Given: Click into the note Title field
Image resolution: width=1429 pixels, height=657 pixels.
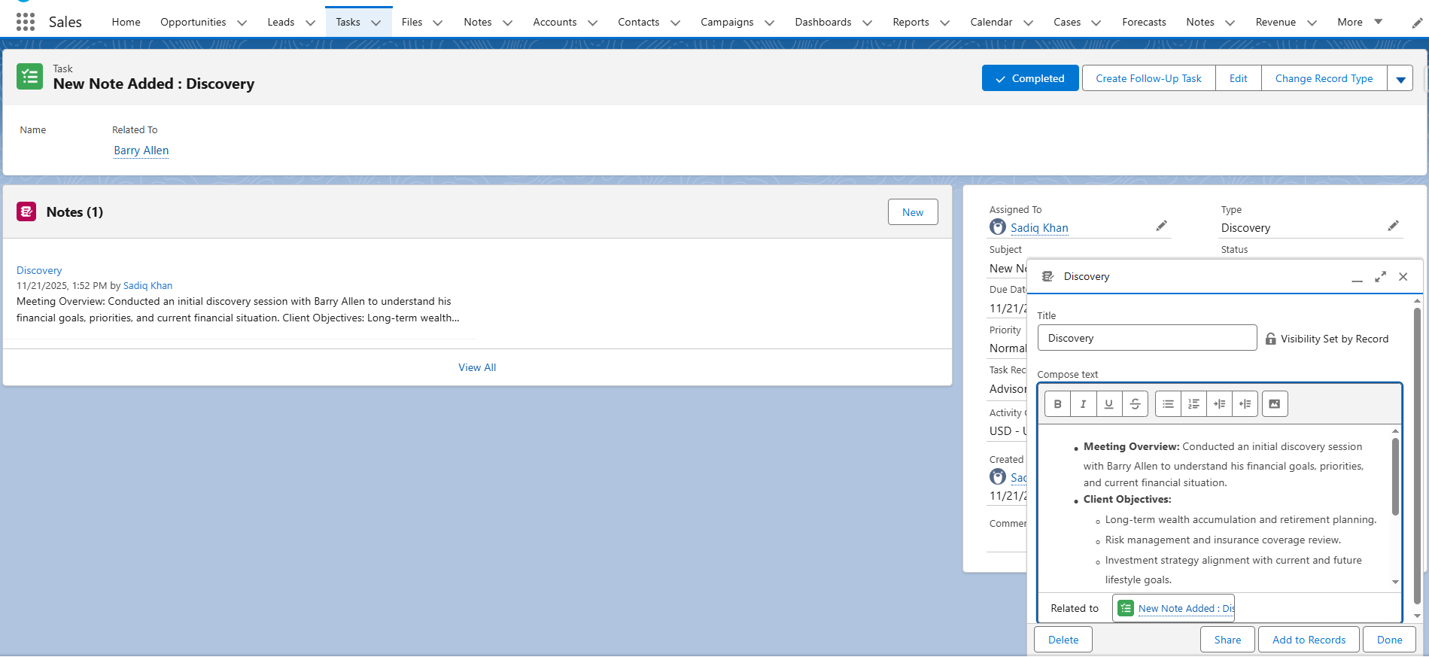Looking at the screenshot, I should point(1146,338).
